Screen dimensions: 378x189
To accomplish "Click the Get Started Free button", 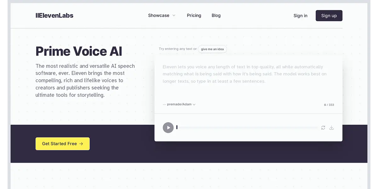I will (62, 144).
